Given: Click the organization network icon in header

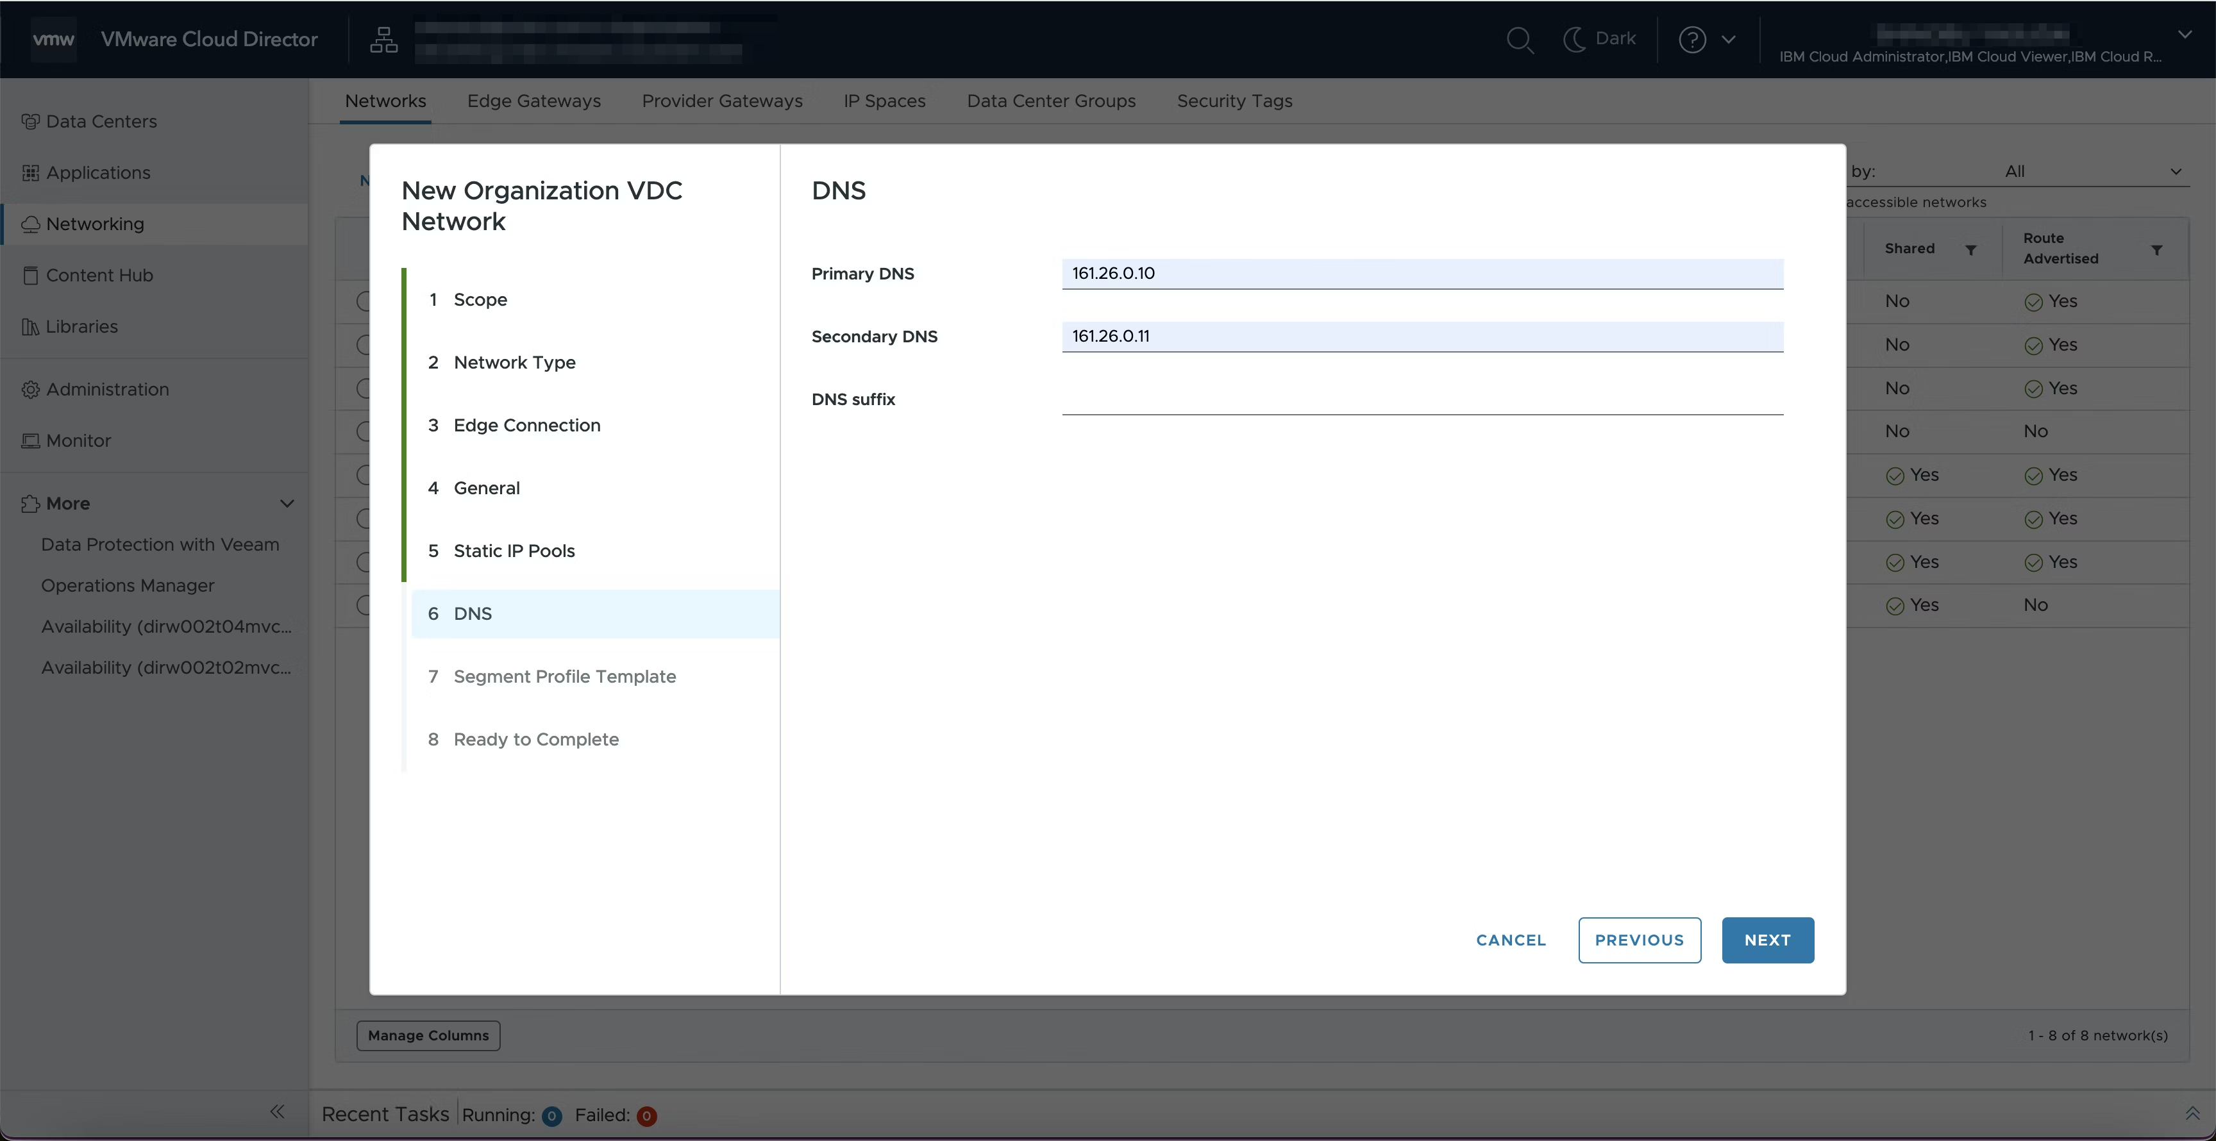Looking at the screenshot, I should point(383,40).
